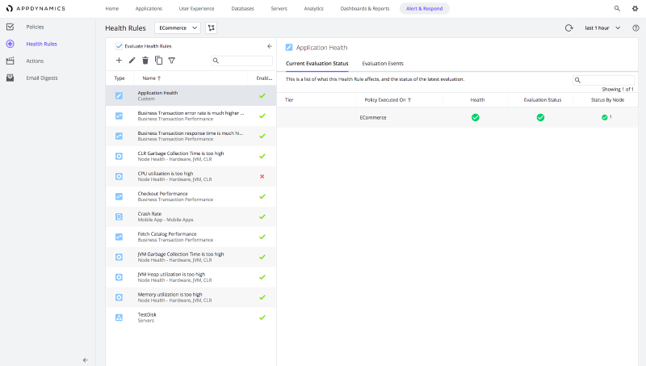Select the JVM Garbage Collection Time rule
This screenshot has width=646, height=366.
[191, 257]
